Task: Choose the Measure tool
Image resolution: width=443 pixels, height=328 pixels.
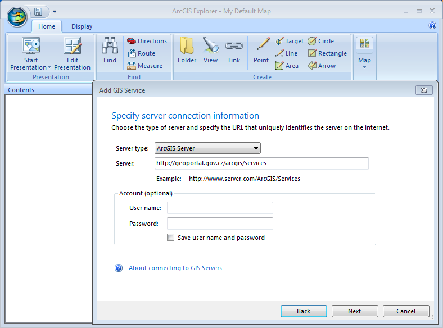Action: 144,66
